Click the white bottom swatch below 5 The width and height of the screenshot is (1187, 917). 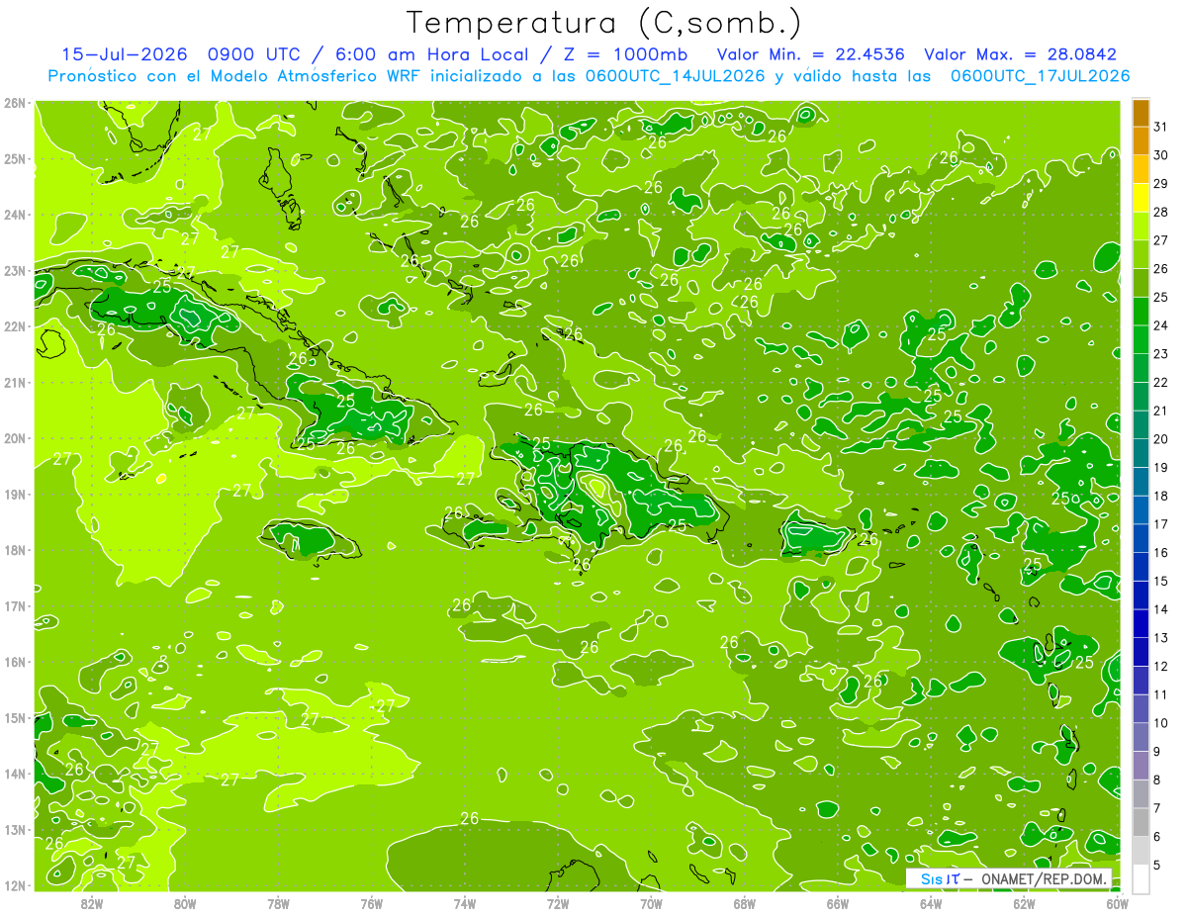pyautogui.click(x=1141, y=878)
